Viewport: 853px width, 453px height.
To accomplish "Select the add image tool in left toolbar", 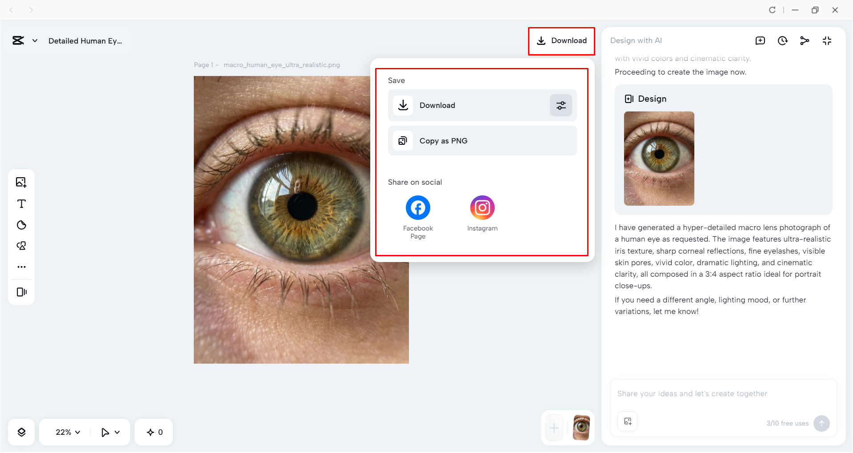I will [21, 182].
